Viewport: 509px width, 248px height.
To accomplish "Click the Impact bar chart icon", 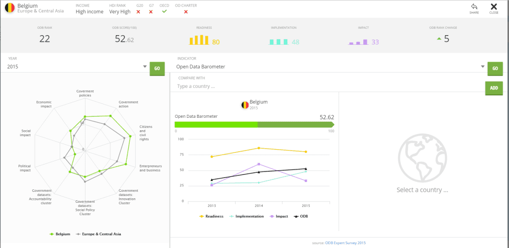I will point(358,42).
